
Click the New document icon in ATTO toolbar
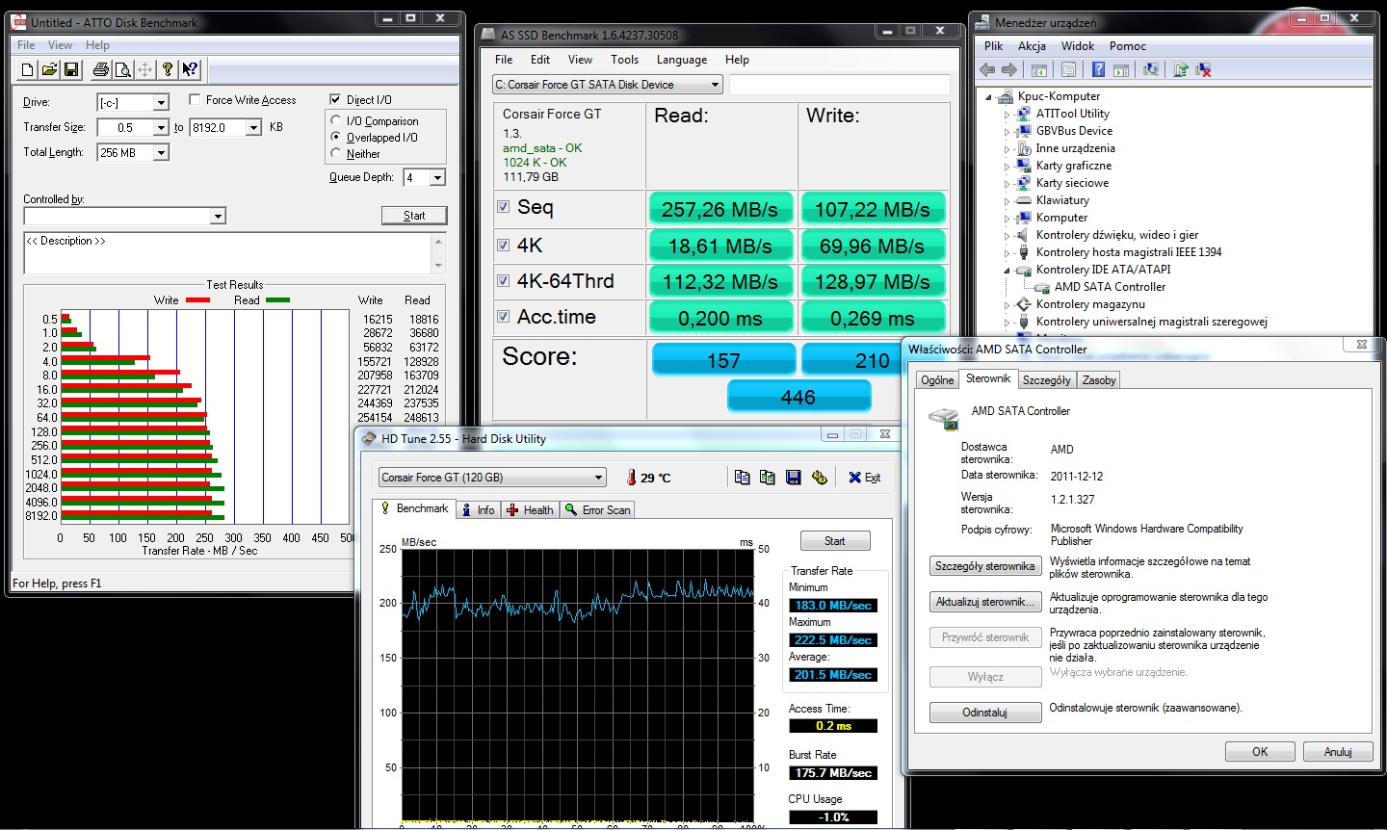click(x=27, y=69)
